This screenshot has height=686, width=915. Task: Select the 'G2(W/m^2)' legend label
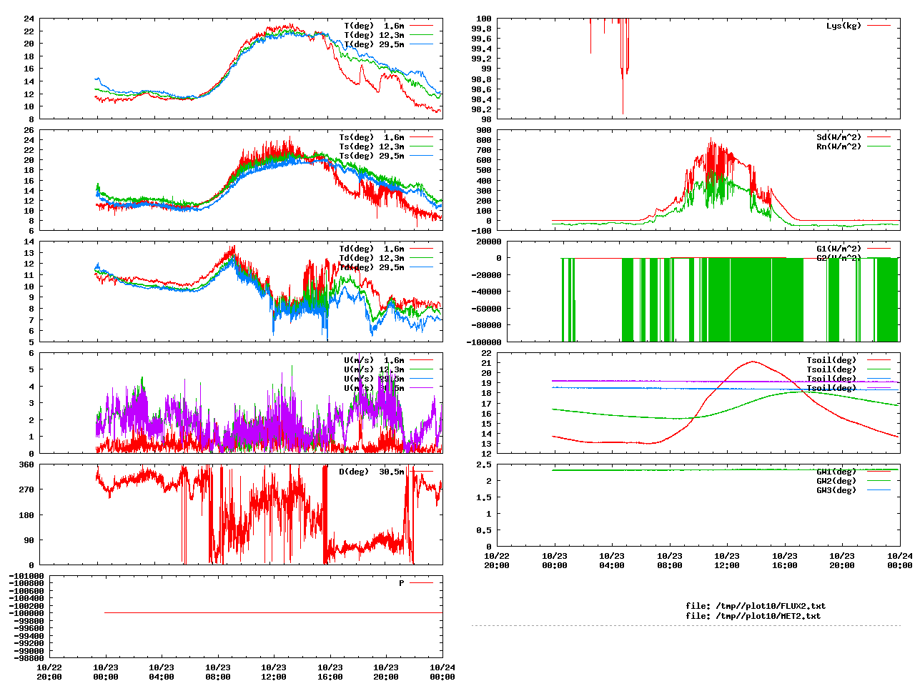click(839, 258)
